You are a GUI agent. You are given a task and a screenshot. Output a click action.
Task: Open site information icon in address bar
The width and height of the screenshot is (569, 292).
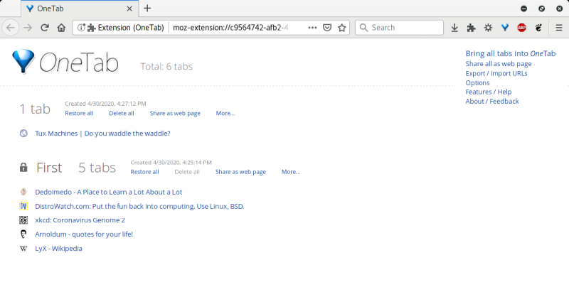[x=81, y=28]
